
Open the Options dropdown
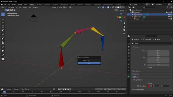point(122,10)
